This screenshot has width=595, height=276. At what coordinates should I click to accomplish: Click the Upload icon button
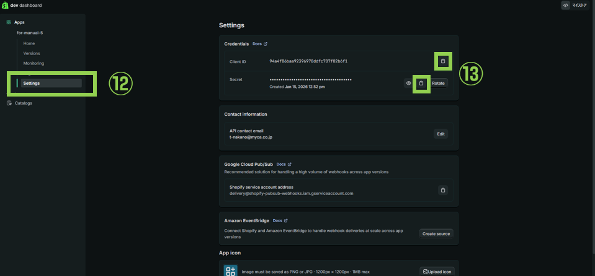(436, 272)
